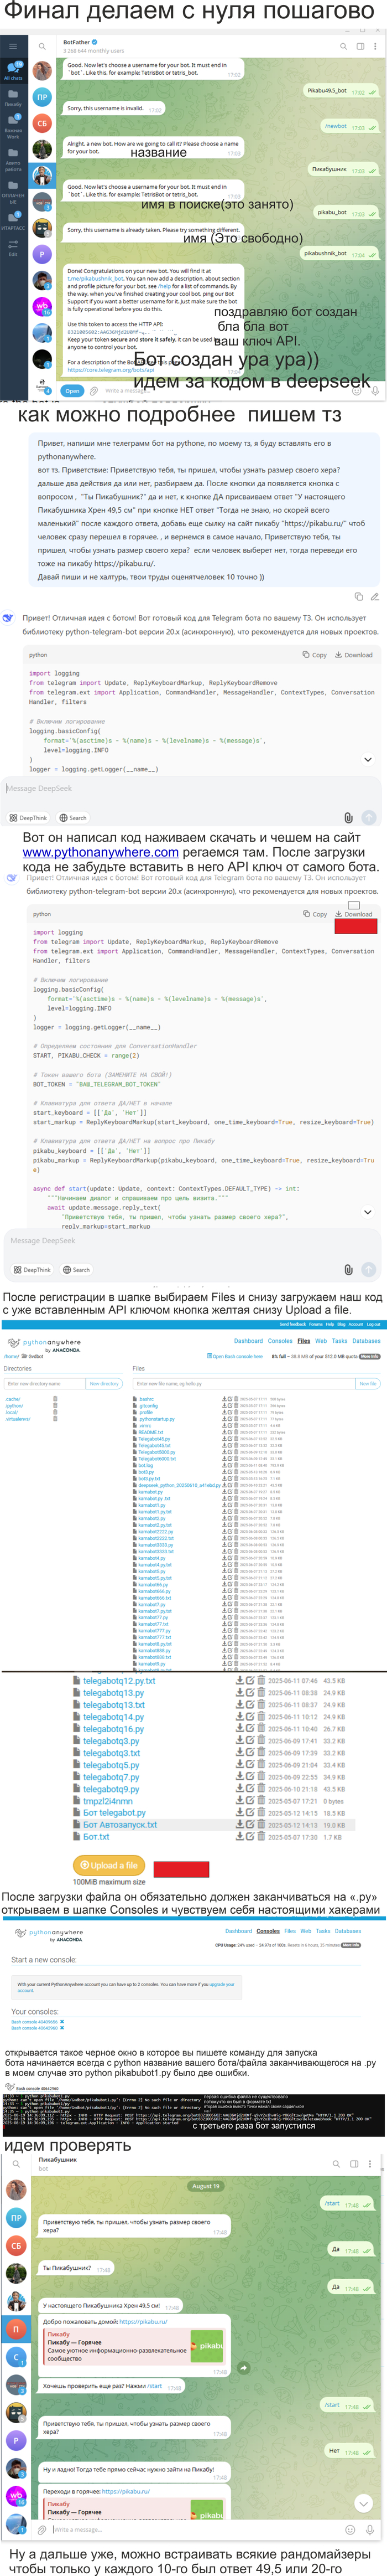Screen dimensions: 387x2576
Task: Open Bash console 40642960 link
Action: (x=35, y=2028)
